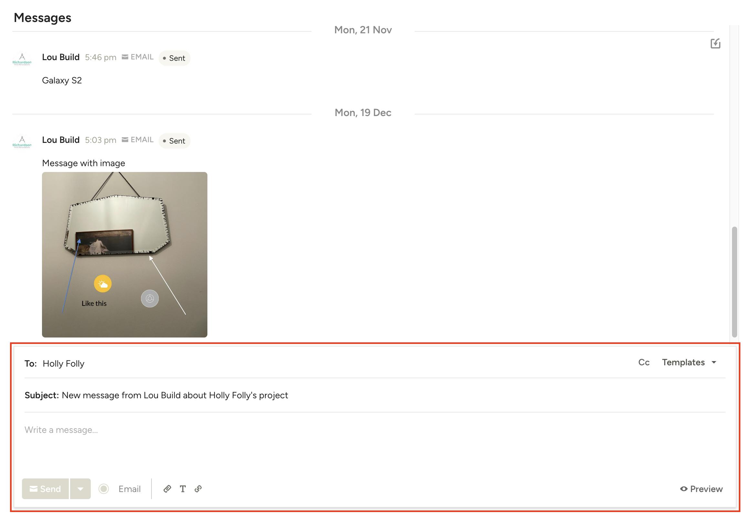
Task: Click the 5:03 pm timestamp
Action: pyautogui.click(x=100, y=140)
